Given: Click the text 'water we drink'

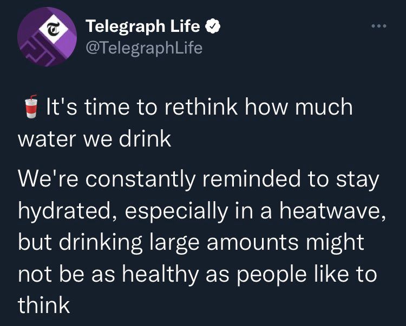Looking at the screenshot, I should coord(95,139).
